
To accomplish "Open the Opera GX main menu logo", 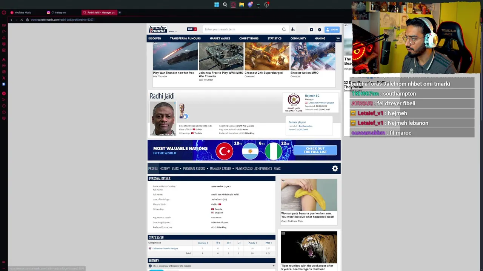I will 4,12.
